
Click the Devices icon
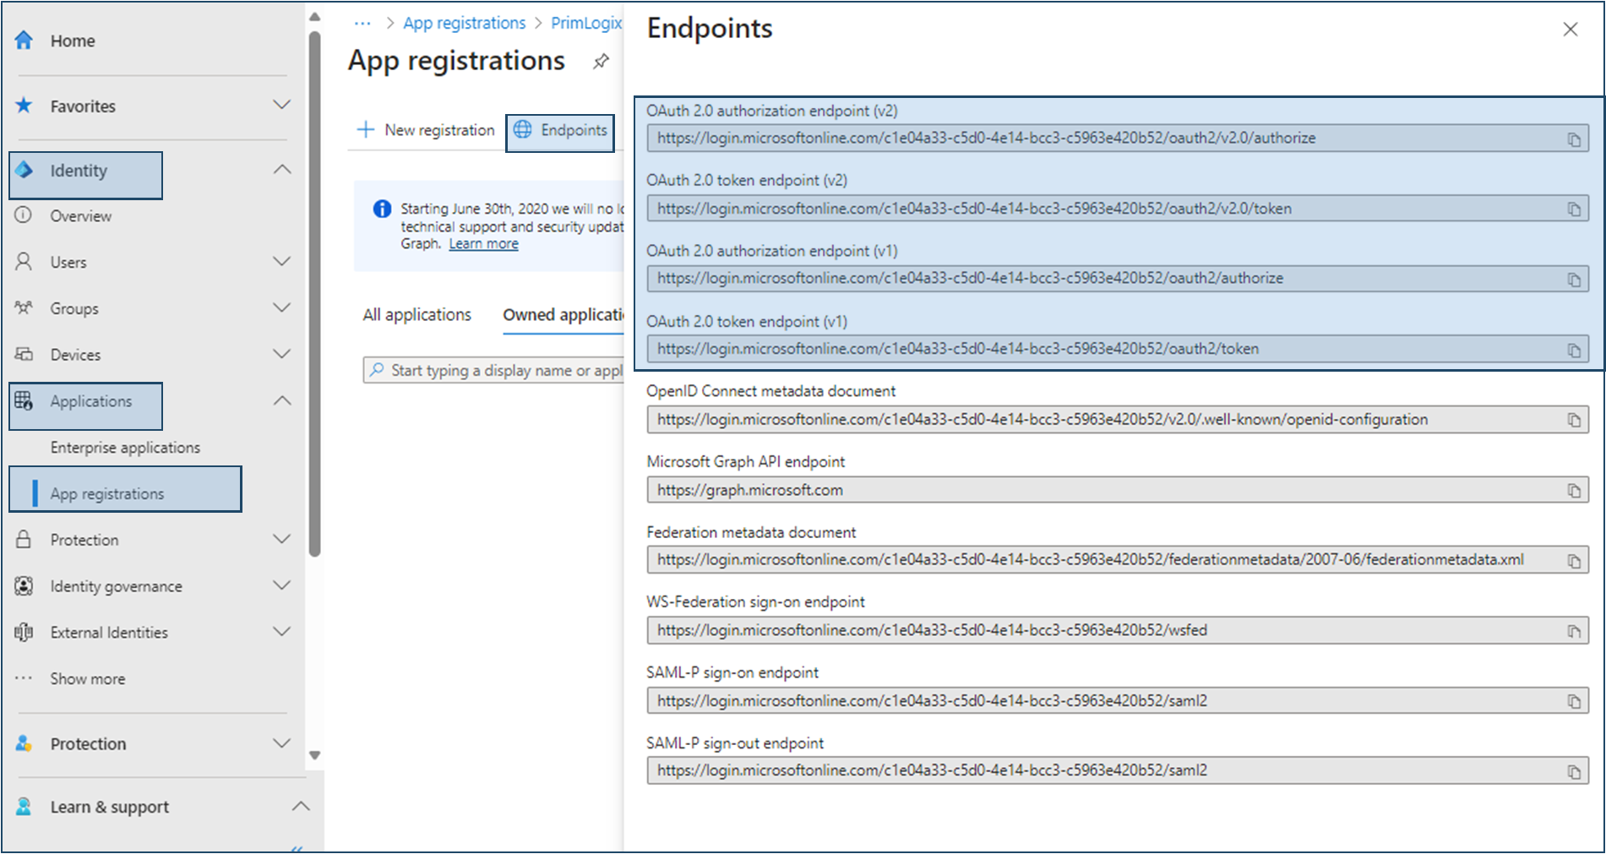tap(24, 355)
